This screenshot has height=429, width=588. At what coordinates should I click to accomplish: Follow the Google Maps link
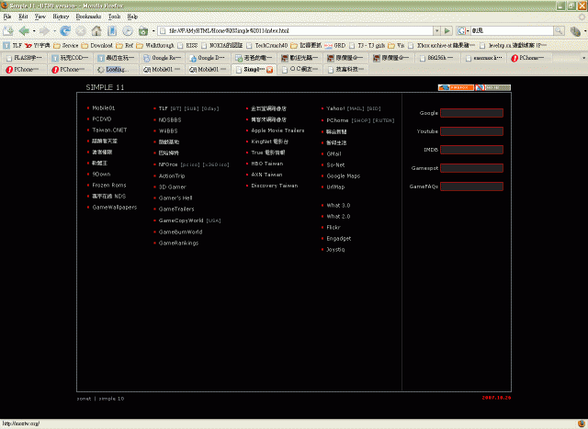343,175
